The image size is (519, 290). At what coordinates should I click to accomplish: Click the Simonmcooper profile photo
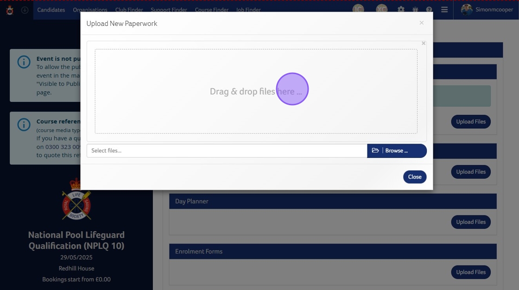point(467,10)
